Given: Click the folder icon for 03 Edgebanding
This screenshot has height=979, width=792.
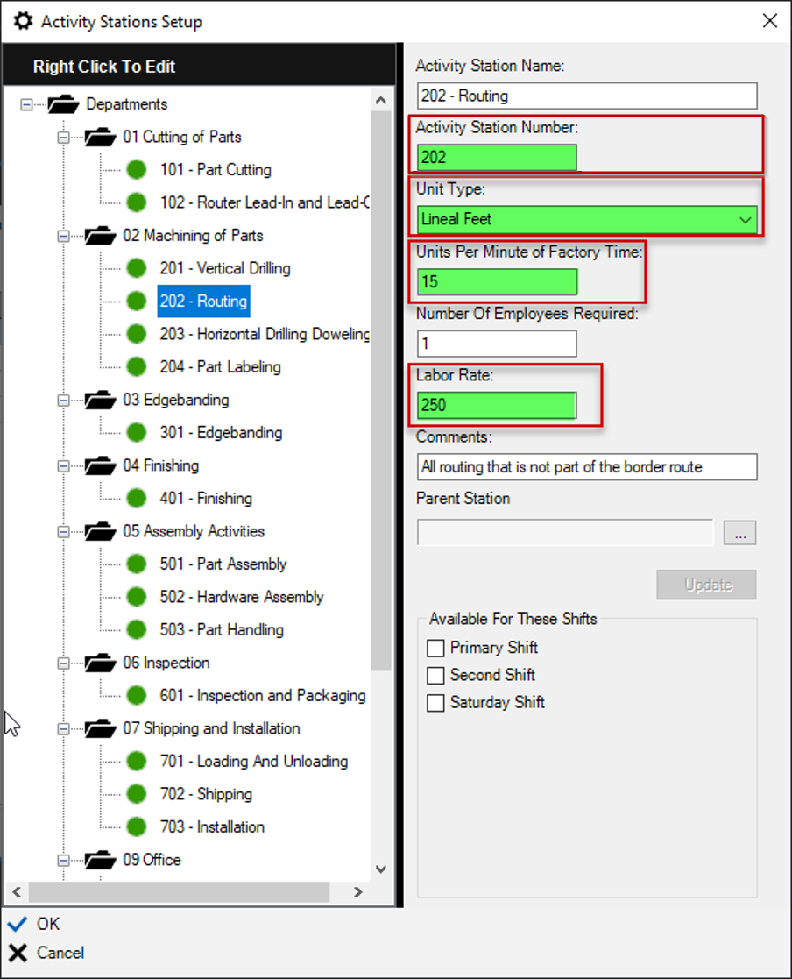Looking at the screenshot, I should (x=101, y=400).
